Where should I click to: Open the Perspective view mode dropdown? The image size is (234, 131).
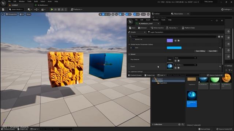point(11,14)
